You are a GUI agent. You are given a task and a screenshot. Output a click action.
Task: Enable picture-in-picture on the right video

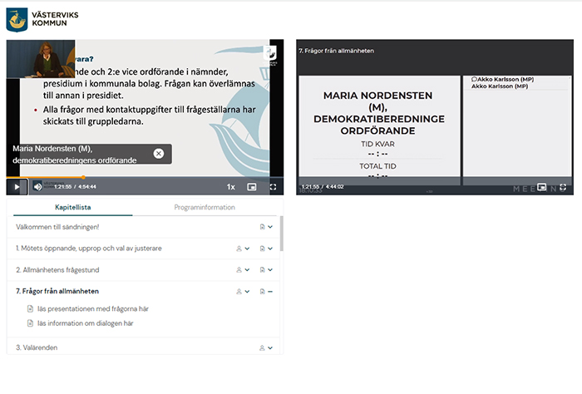point(542,187)
